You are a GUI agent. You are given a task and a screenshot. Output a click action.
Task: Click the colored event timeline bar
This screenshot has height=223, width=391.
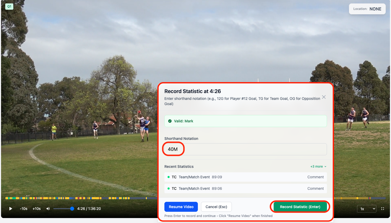coord(81,198)
